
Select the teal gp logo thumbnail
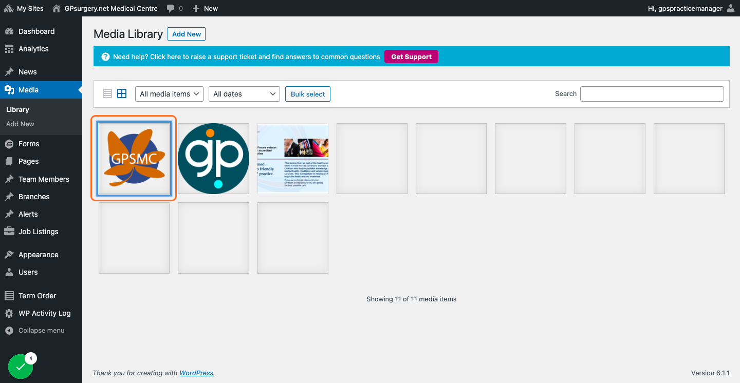coord(213,158)
